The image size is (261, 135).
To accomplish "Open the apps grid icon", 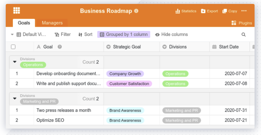I will pos(16,10).
